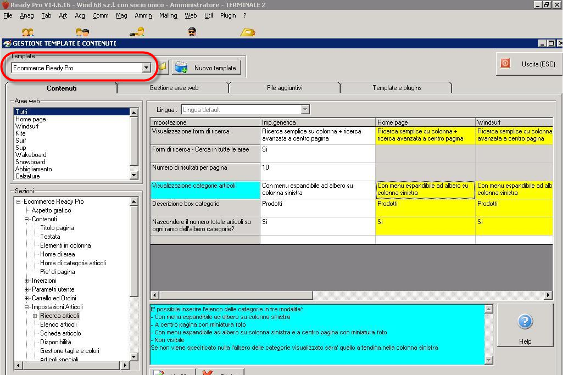This screenshot has width=568, height=375.
Task: Click the red power icon on Uscita (ESC)
Action: [x=505, y=64]
